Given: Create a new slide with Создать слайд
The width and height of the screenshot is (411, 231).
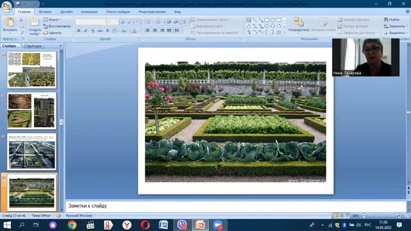Looking at the screenshot, I should click(x=35, y=26).
